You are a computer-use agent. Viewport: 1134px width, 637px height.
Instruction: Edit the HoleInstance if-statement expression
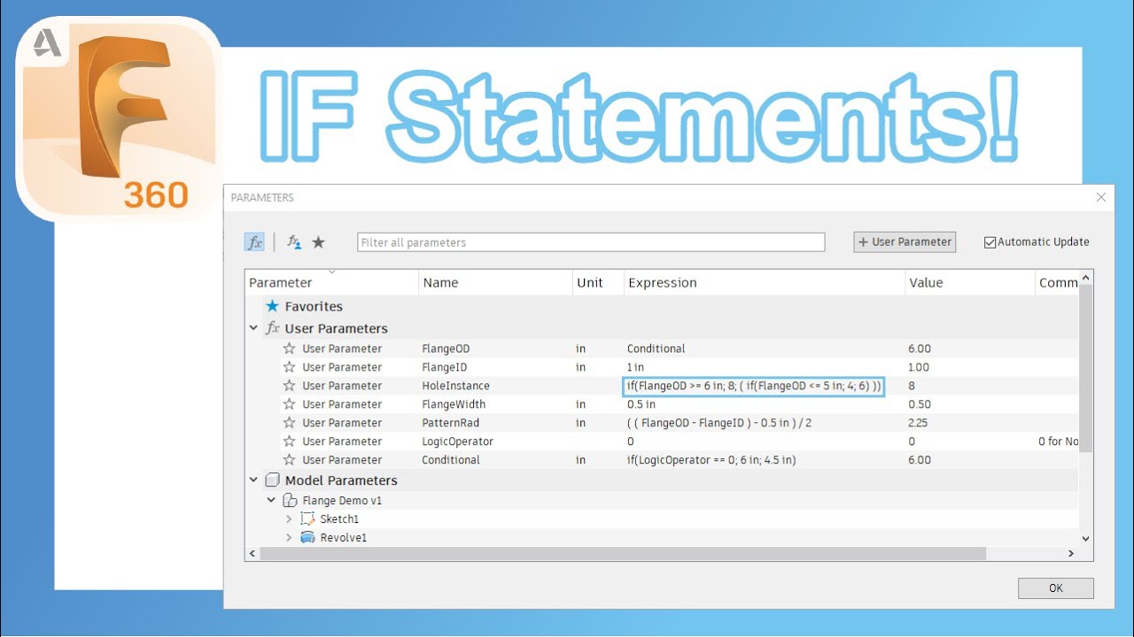click(754, 386)
